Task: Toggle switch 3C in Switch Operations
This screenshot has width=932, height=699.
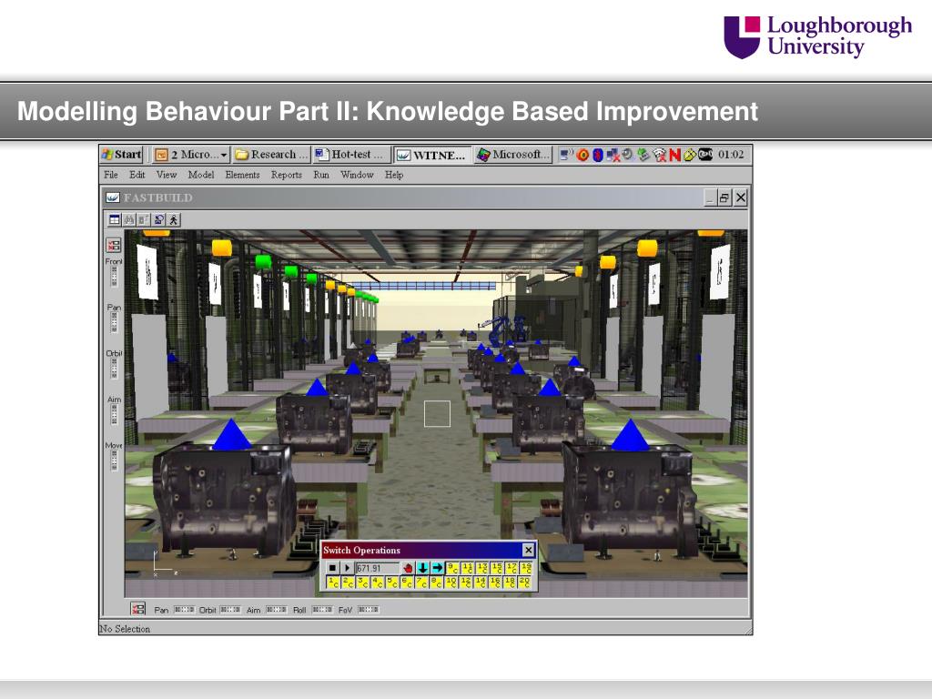Action: click(362, 582)
